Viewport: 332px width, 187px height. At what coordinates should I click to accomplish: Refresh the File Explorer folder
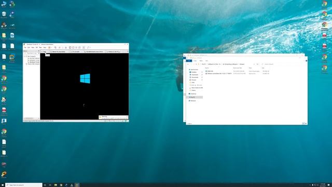click(x=257, y=64)
